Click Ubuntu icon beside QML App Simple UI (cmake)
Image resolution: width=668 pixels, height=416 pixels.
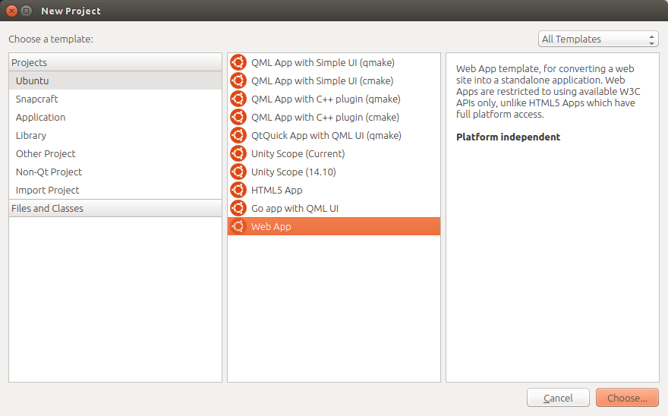(x=238, y=80)
